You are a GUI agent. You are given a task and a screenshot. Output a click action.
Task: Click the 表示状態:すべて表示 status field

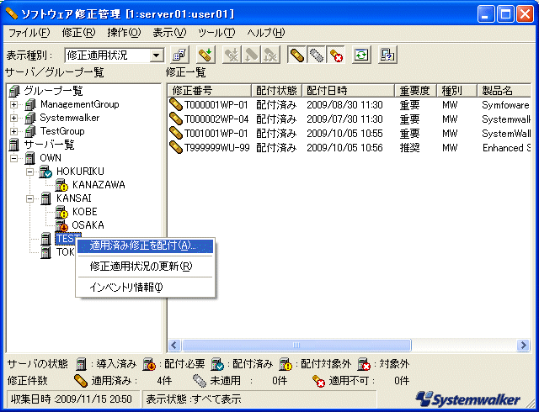[x=259, y=399]
